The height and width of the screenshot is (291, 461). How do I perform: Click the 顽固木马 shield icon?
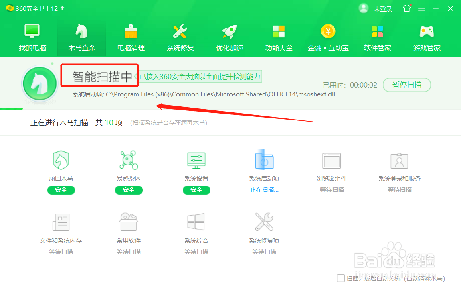(x=61, y=160)
